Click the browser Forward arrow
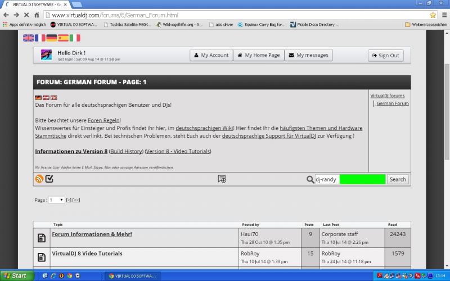The width and height of the screenshot is (450, 281). point(16,15)
